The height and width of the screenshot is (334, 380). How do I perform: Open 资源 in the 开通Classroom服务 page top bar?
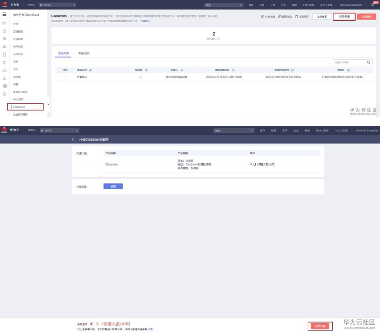tap(274, 131)
